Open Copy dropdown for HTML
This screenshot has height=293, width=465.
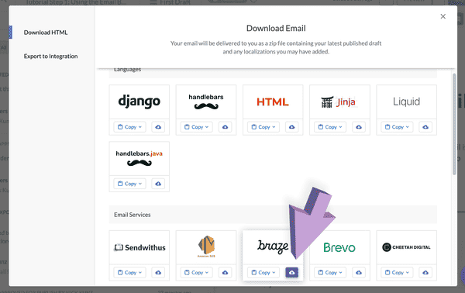[x=263, y=127]
